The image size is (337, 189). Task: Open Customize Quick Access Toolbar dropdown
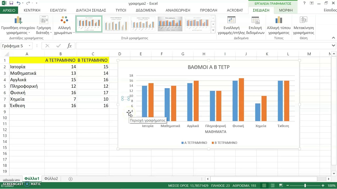point(36,3)
